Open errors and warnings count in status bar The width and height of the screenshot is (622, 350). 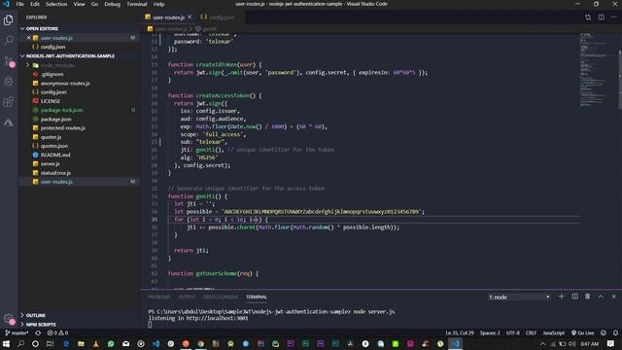[58, 332]
